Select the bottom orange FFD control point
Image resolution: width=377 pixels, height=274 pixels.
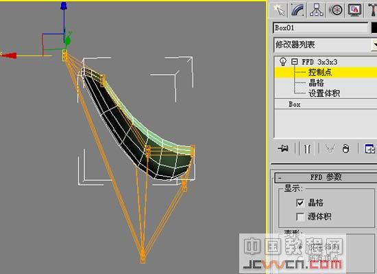[143, 256]
